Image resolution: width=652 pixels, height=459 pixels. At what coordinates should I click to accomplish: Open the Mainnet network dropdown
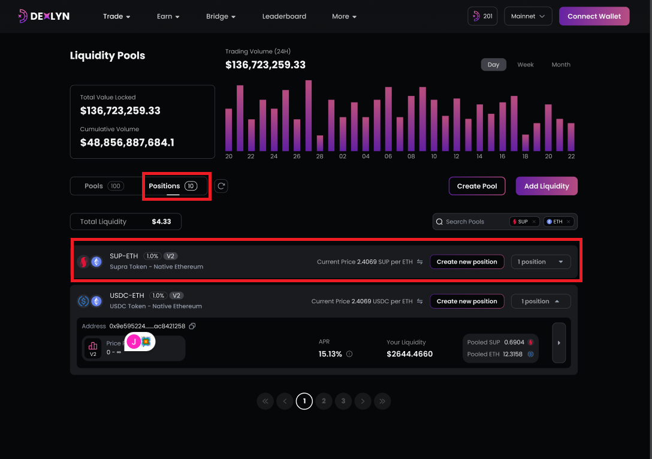[528, 16]
